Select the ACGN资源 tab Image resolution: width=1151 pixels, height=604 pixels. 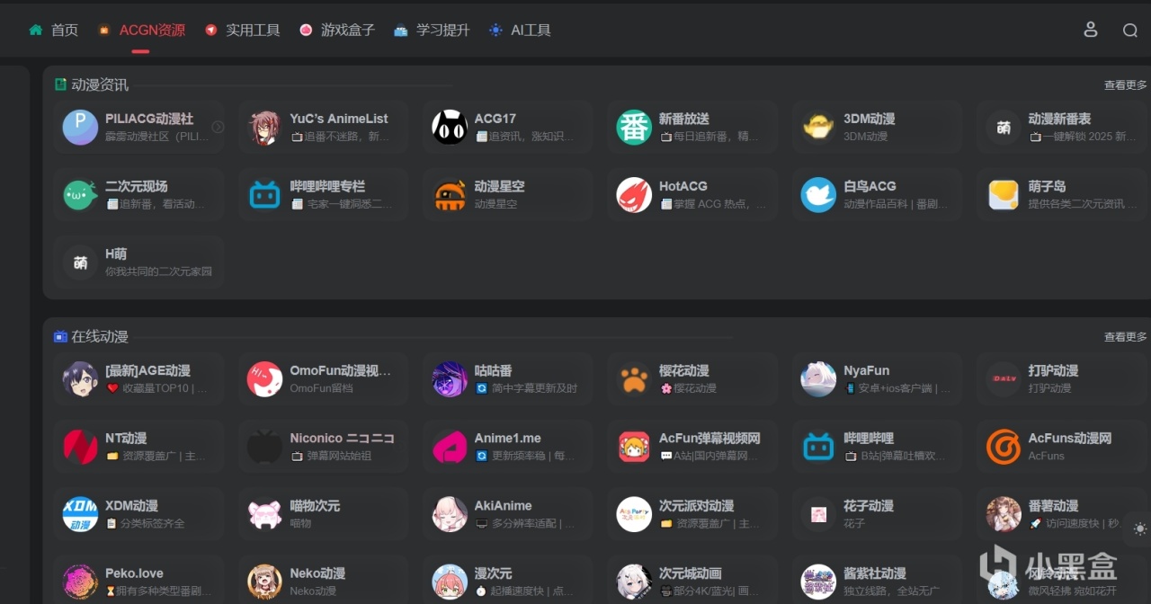click(141, 30)
